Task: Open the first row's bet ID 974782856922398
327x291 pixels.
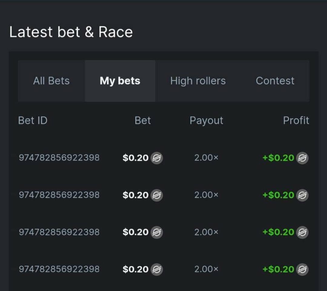Action: pos(59,158)
